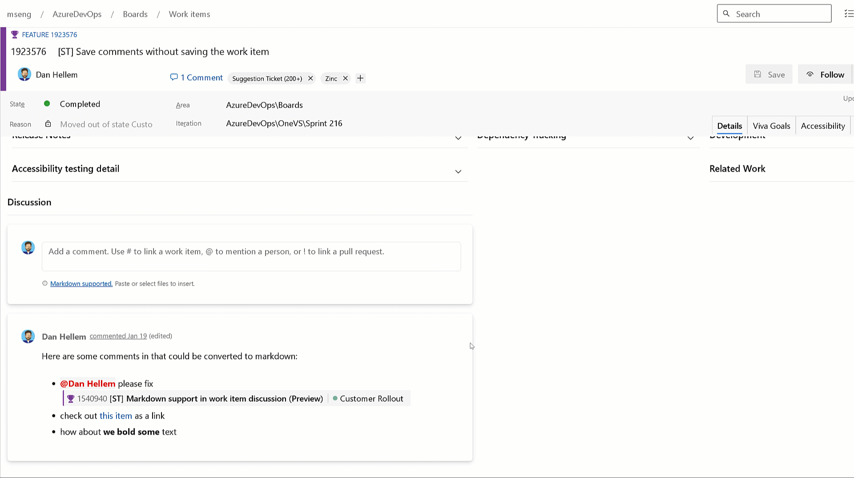Image resolution: width=854 pixels, height=478 pixels.
Task: Add a tag using the plus icon
Action: click(x=360, y=78)
